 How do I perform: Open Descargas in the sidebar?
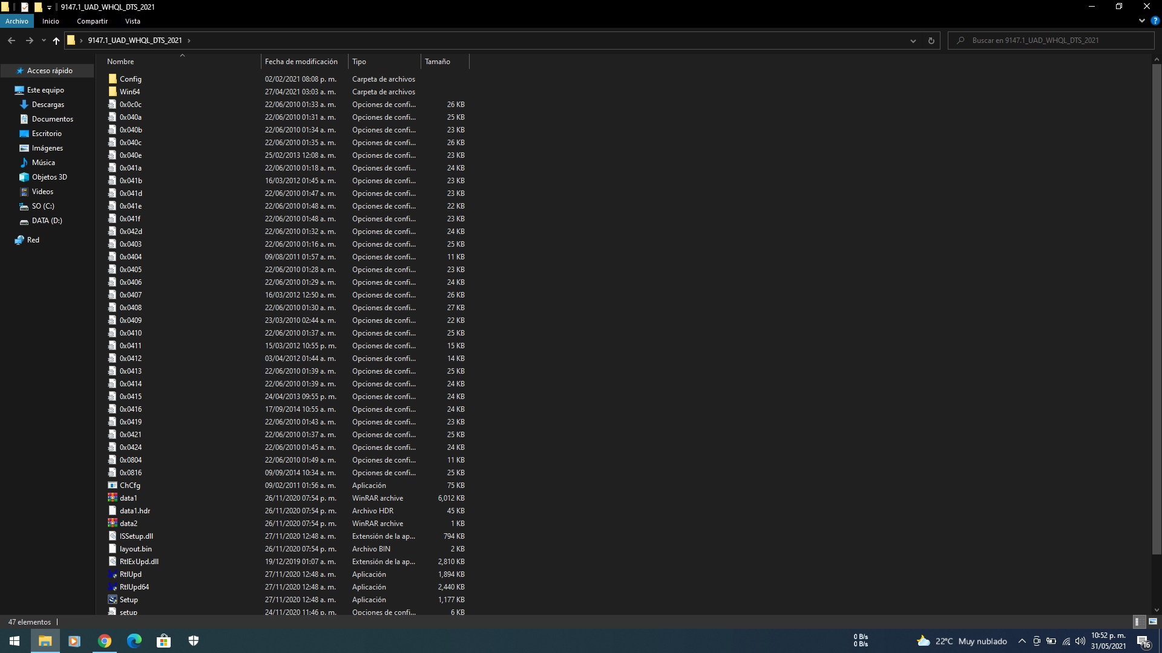click(48, 105)
